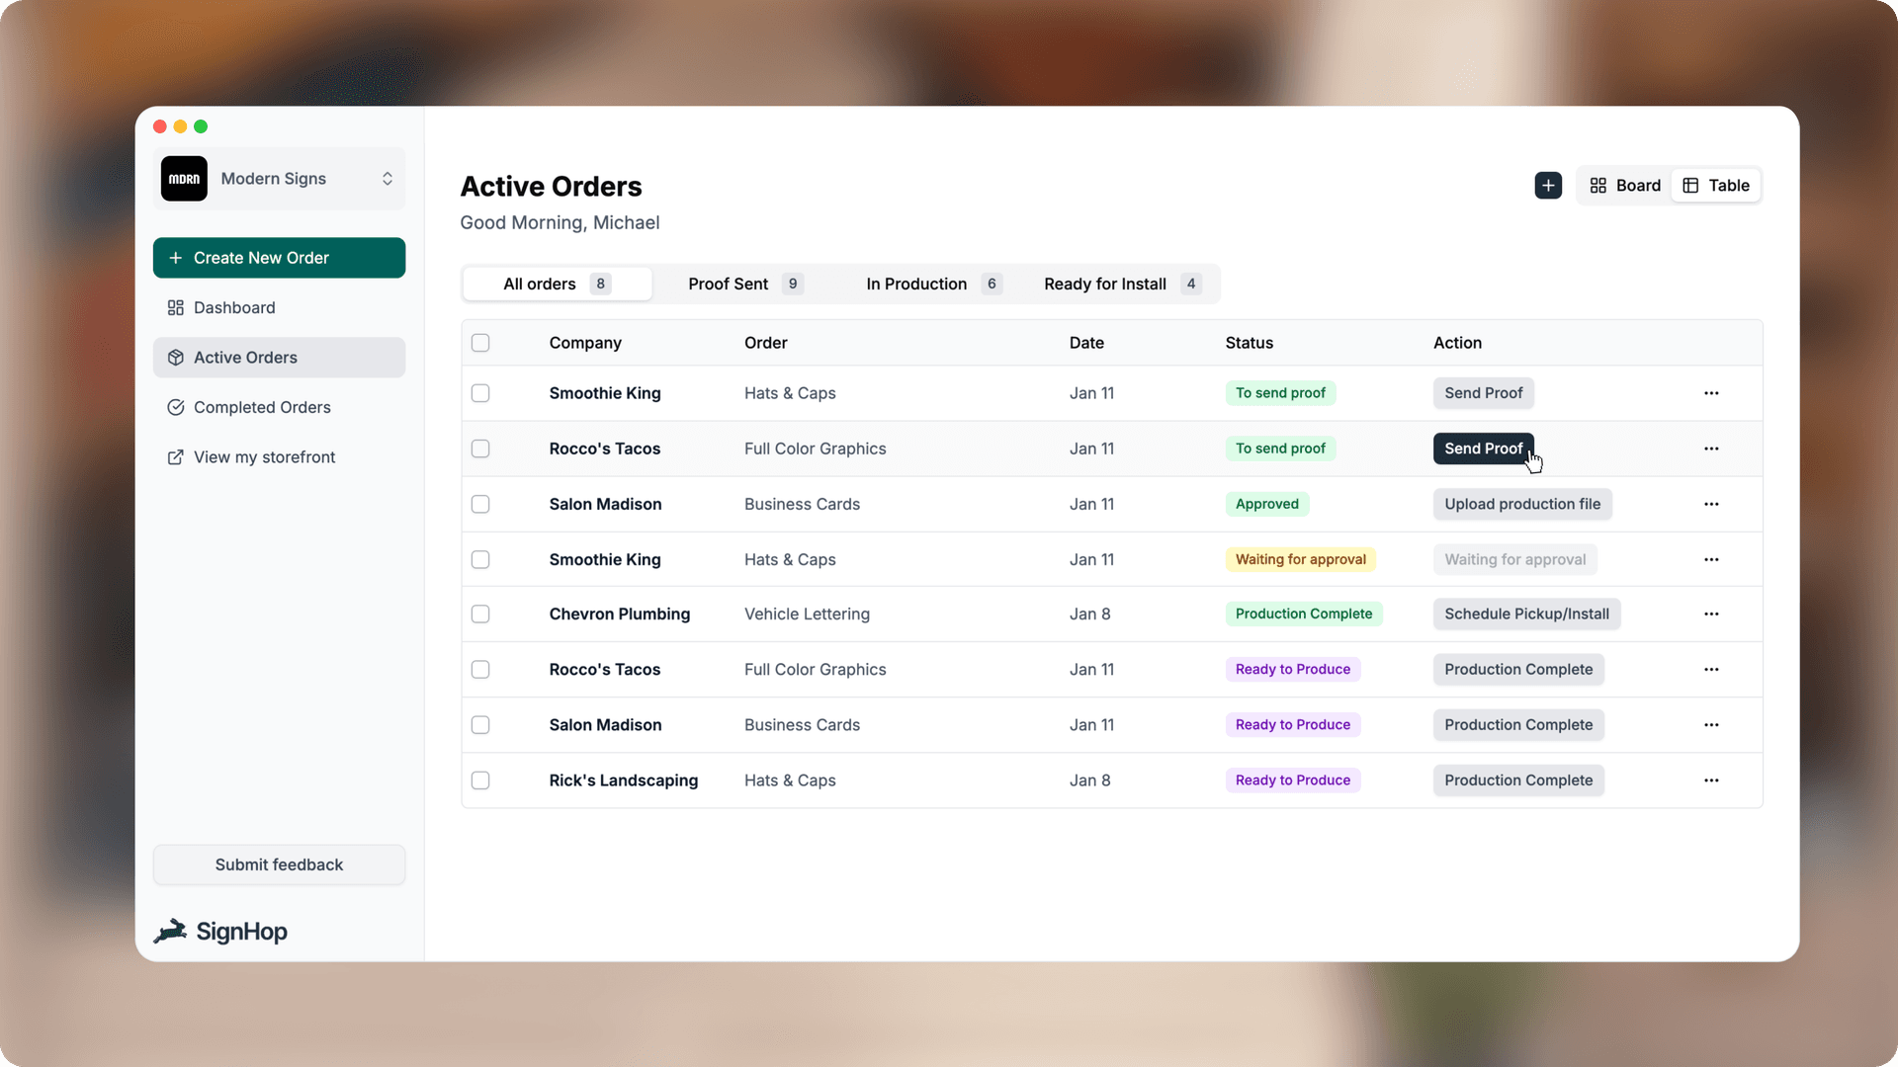Open more options for Smoothie King To send proof row
This screenshot has width=1898, height=1067.
pos(1711,393)
